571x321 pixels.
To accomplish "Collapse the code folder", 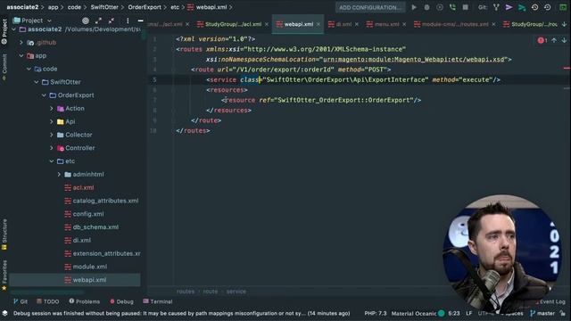I will click(29, 69).
